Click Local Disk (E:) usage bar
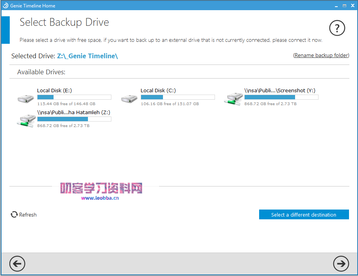The height and width of the screenshot is (276, 358). coord(74,97)
